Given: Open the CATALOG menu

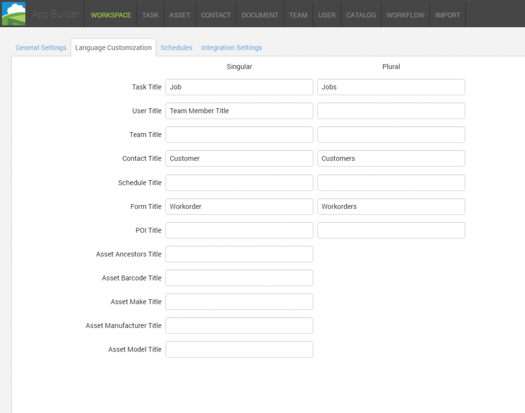Looking at the screenshot, I should 361,15.
